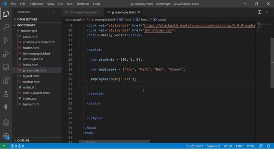Change language mode HTML
The image size is (274, 154).
coord(251,146)
